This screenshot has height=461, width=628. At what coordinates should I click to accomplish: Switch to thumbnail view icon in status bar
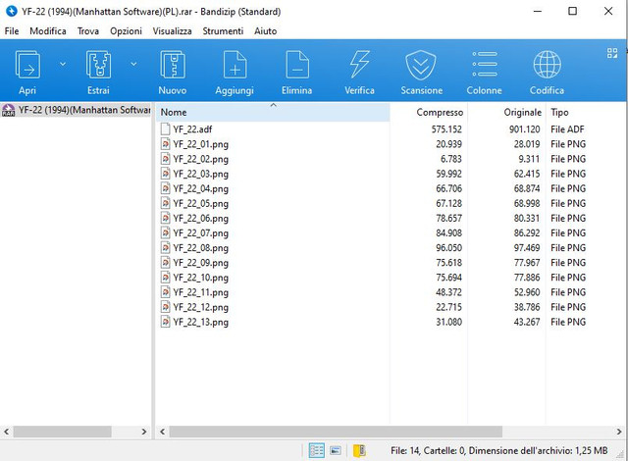(336, 450)
